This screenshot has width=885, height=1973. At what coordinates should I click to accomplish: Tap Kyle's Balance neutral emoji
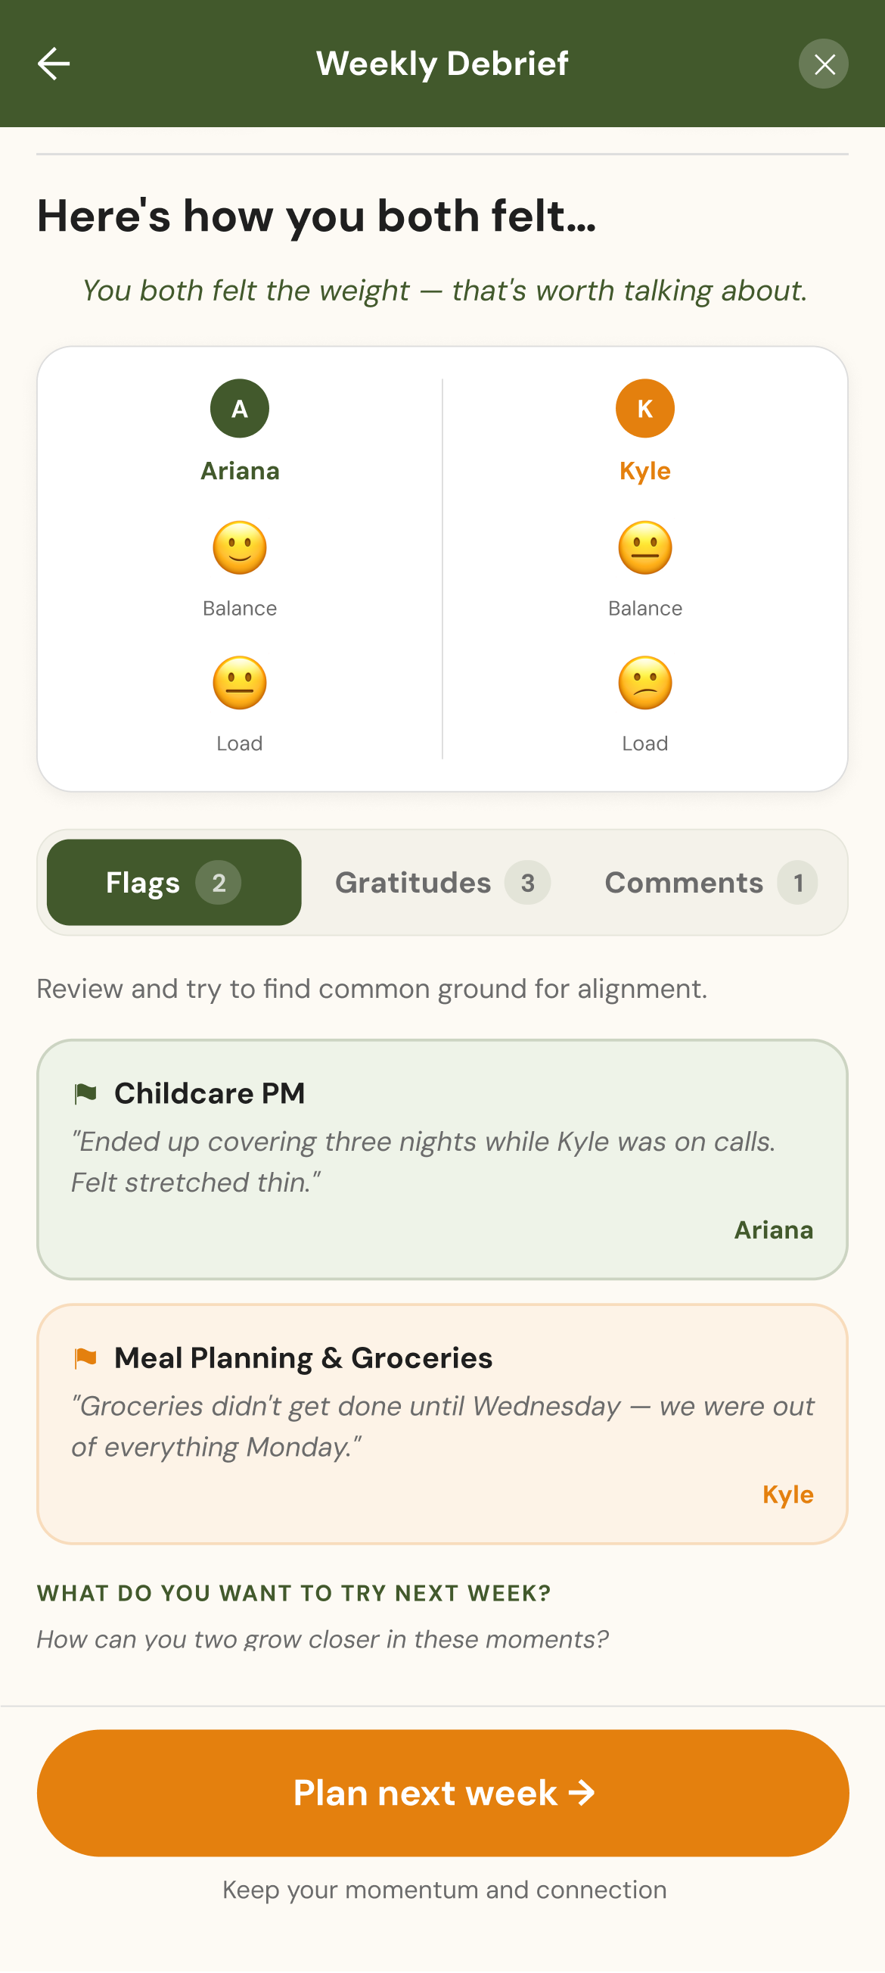click(644, 547)
